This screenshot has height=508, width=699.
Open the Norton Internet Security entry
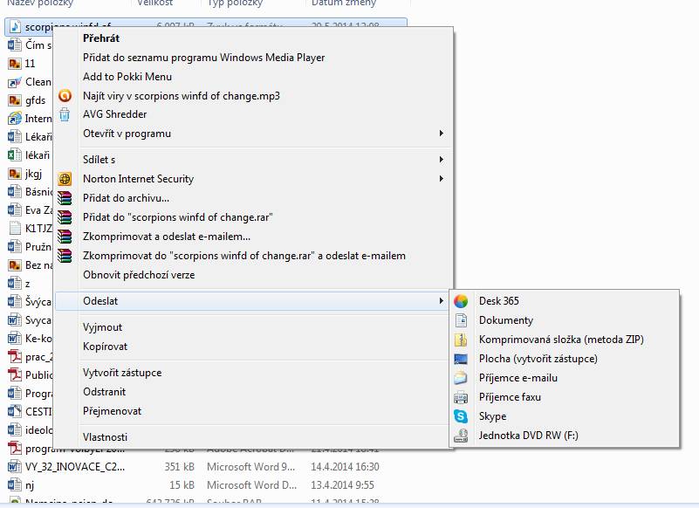tap(138, 179)
